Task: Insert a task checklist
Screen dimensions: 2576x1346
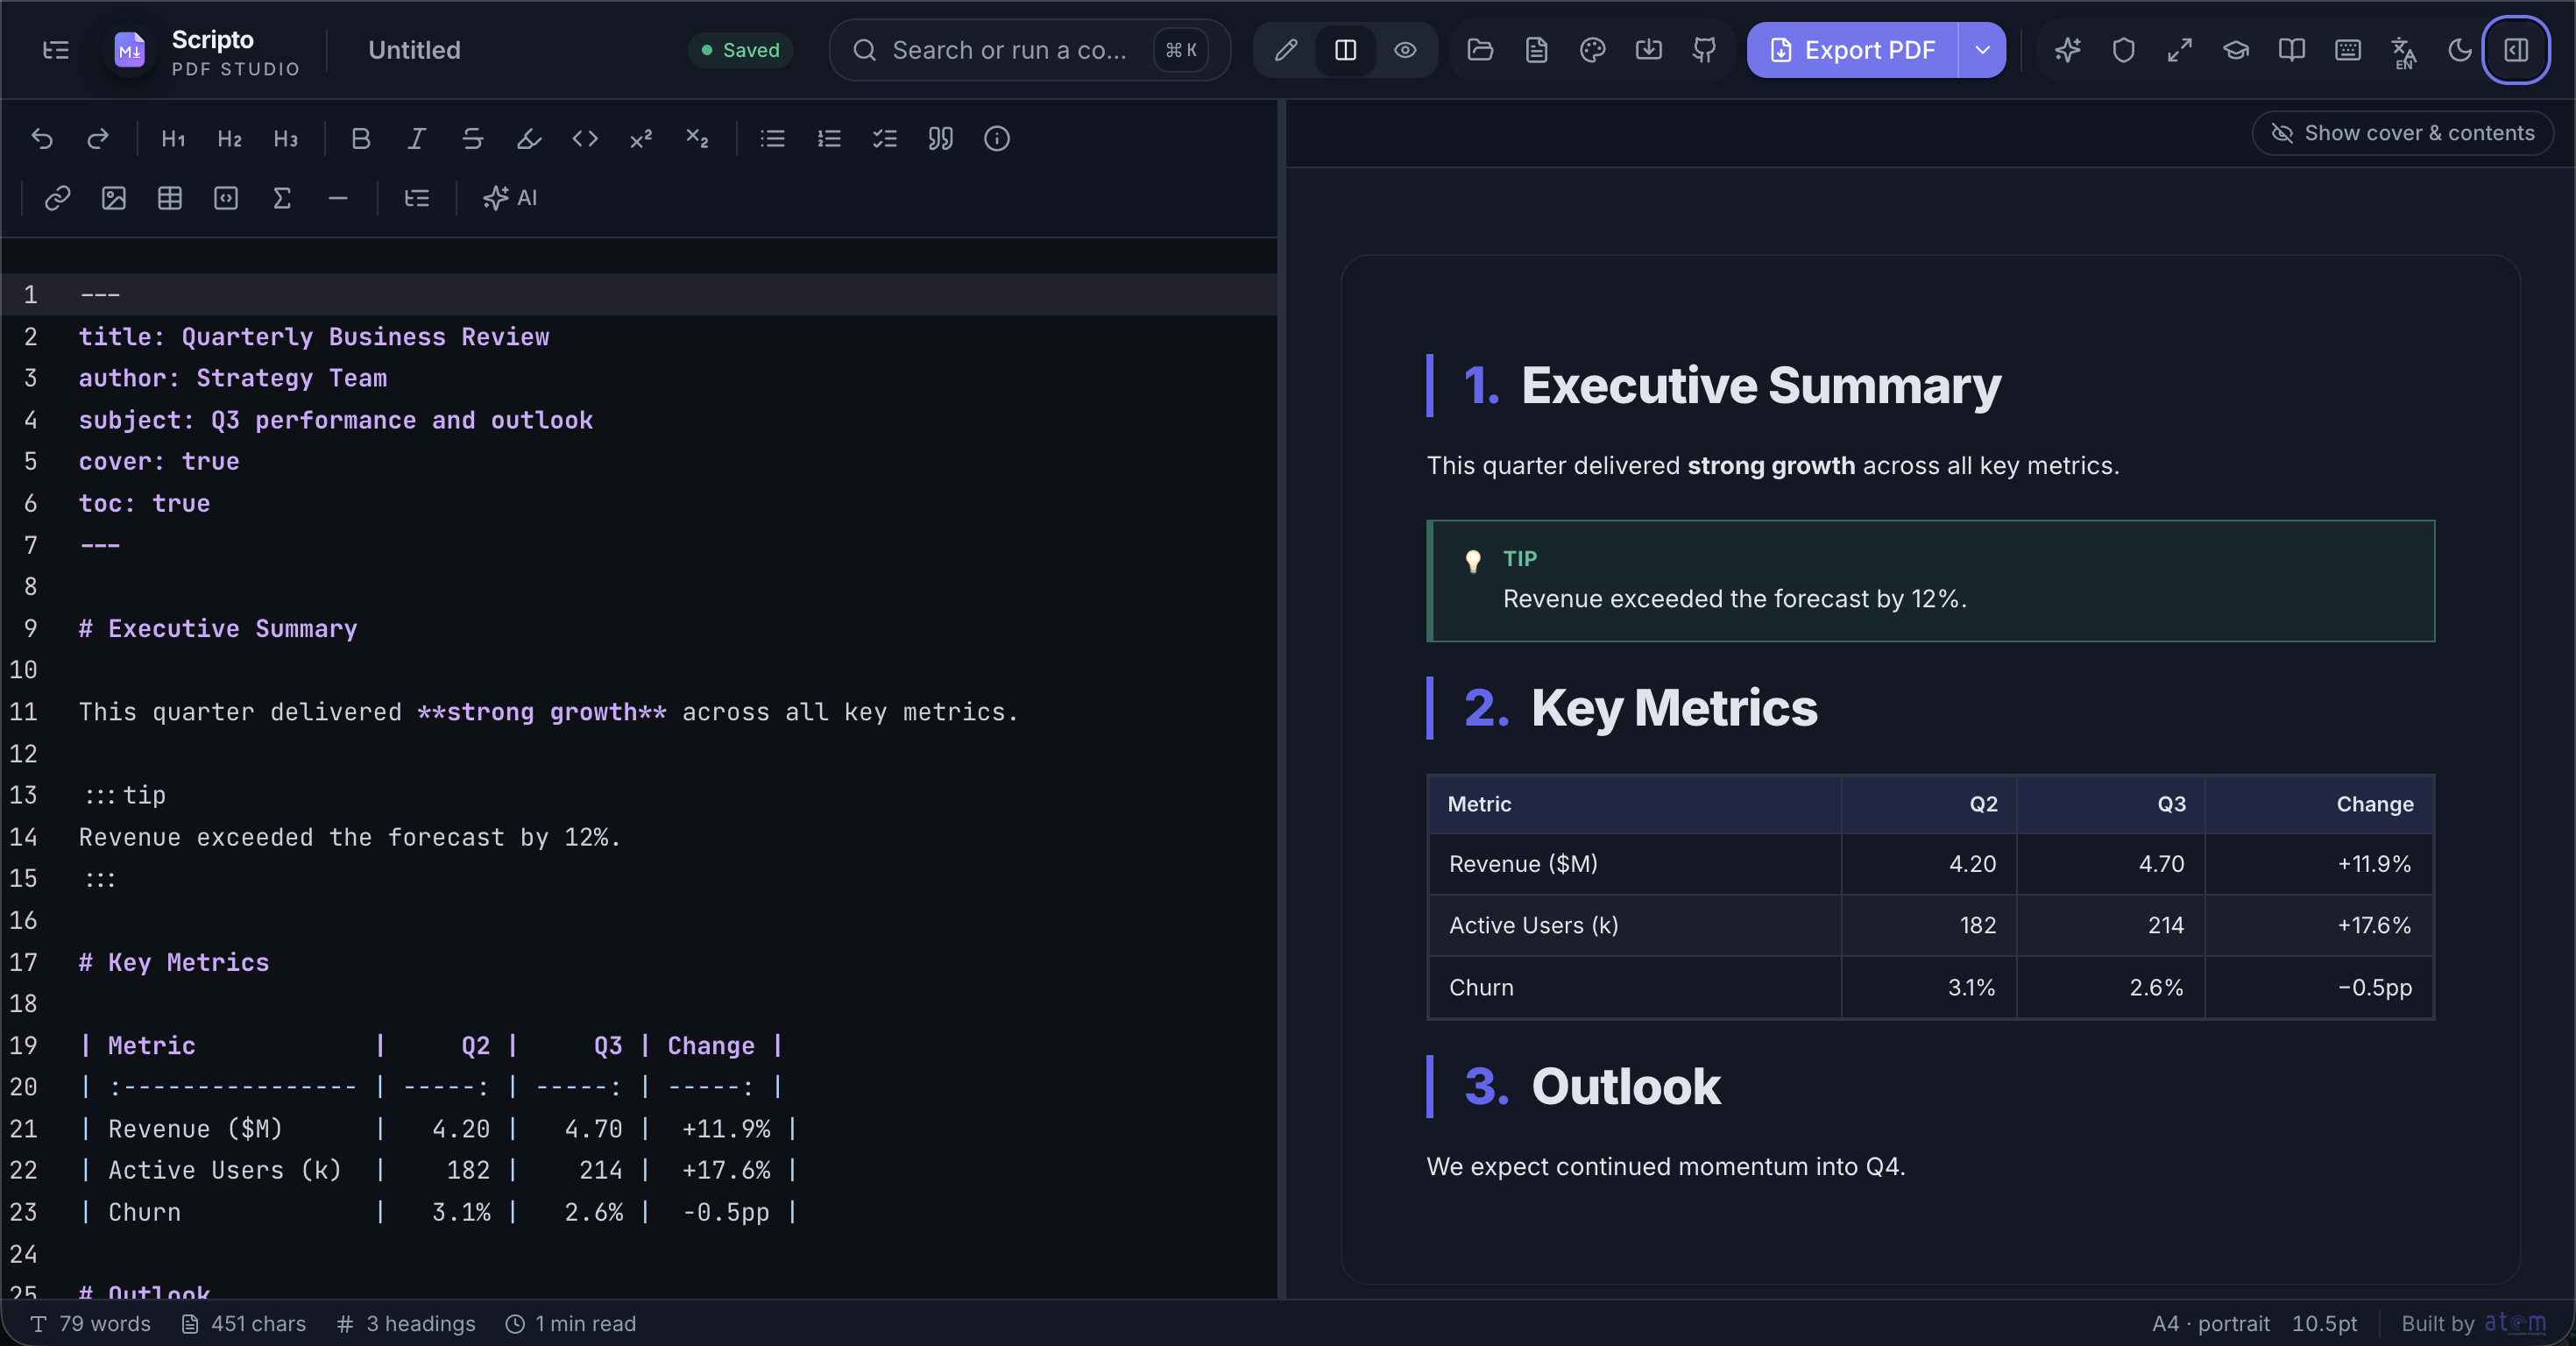Action: pyautogui.click(x=885, y=139)
